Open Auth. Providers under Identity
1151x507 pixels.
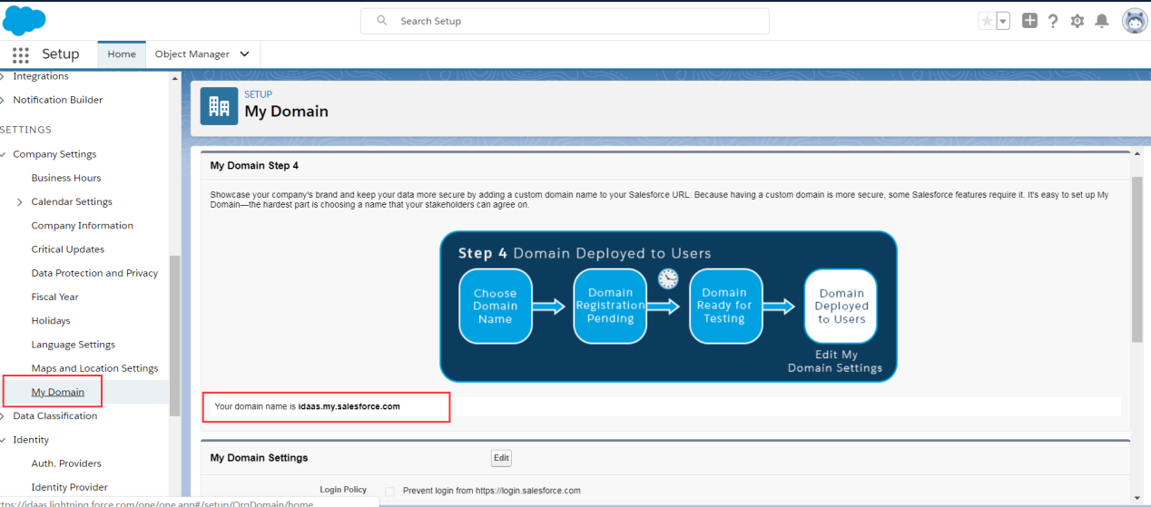[x=66, y=463]
